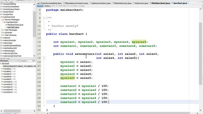Click the Source Packages folder icon
Image resolution: width=203 pixels, height=114 pixels.
tap(3, 20)
